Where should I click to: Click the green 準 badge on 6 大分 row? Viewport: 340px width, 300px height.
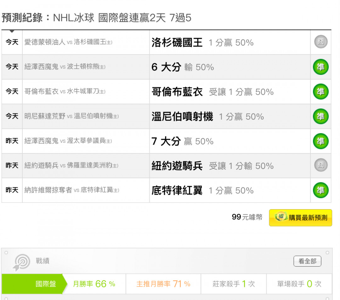pos(321,67)
